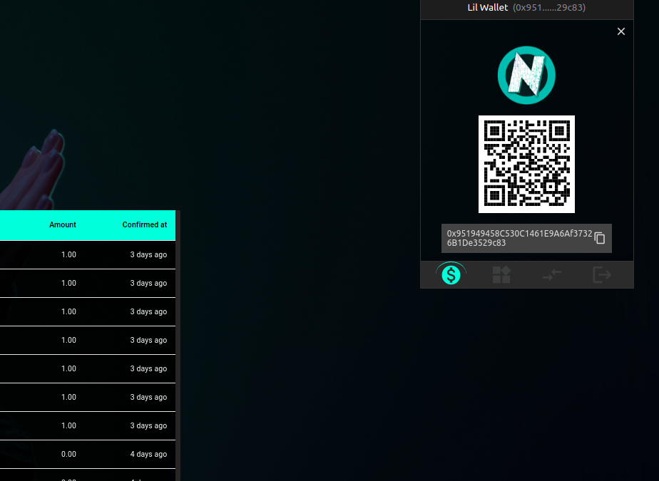Open the dollar-sign balance tab

[x=451, y=274]
